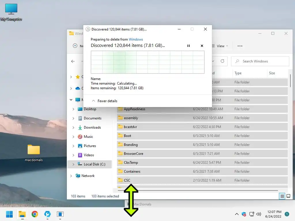This screenshot has width=295, height=221.
Task: Select the Boot folder icon
Action: (x=120, y=136)
